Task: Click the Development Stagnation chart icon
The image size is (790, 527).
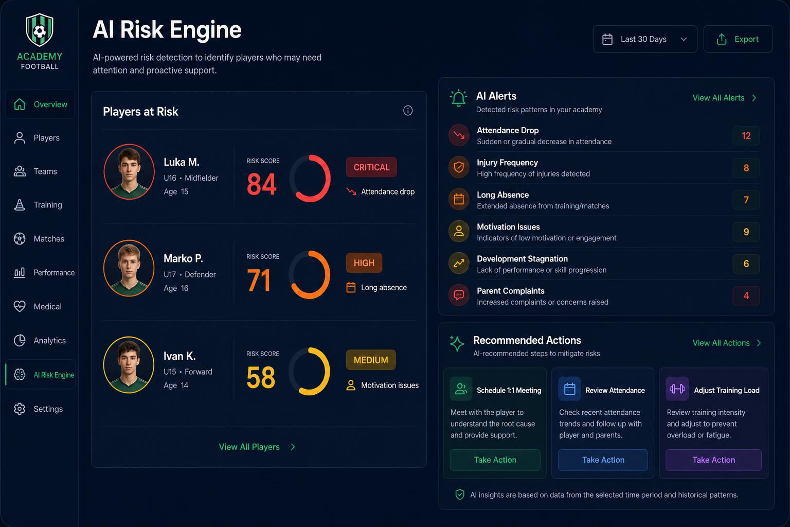Action: point(459,263)
